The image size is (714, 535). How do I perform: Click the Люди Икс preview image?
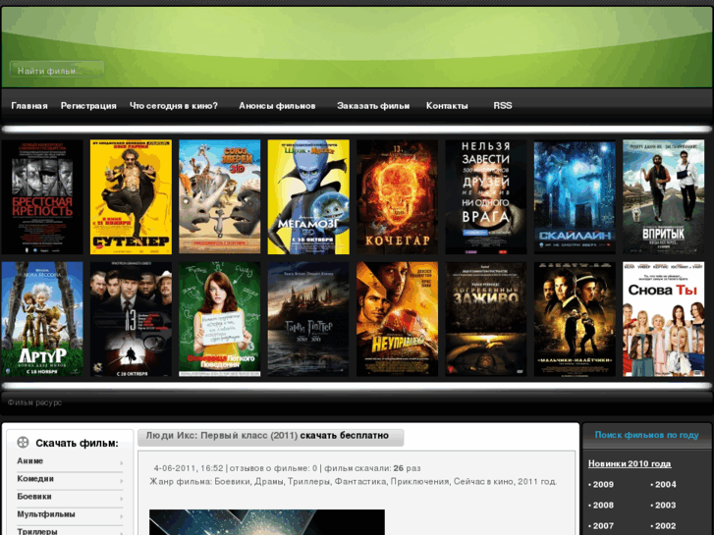267,522
